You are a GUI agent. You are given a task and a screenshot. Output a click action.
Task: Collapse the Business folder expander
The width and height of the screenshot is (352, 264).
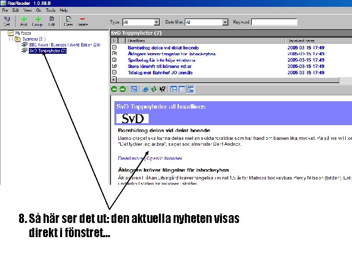(x=11, y=39)
